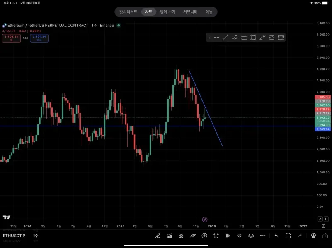Open the compare symbols tool
The height and width of the screenshot is (248, 332).
[193, 236]
